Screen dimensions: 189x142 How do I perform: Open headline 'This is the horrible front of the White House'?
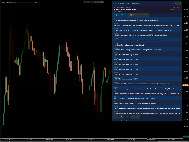pyautogui.click(x=147, y=93)
